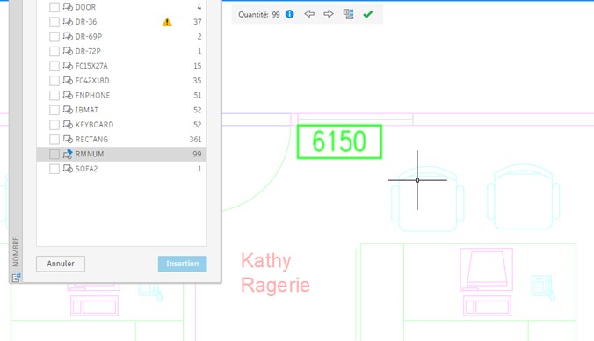Select the DR-36 row name
The image size is (594, 341).
pos(86,22)
